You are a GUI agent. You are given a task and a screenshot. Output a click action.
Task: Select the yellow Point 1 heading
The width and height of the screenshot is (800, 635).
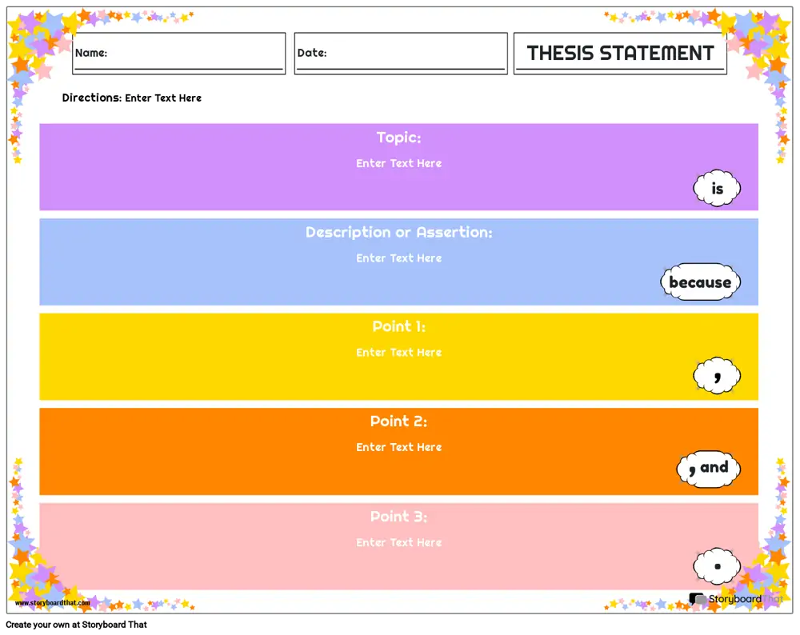(398, 326)
